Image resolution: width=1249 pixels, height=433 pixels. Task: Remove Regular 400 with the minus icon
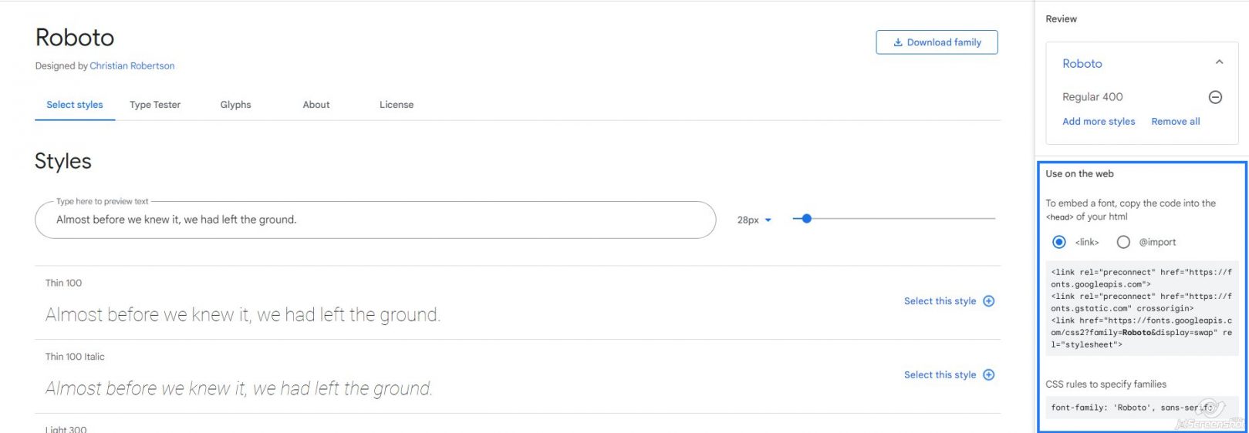pos(1215,97)
